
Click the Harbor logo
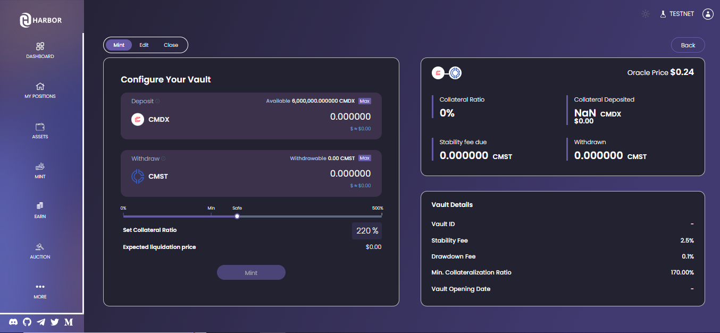tap(41, 20)
